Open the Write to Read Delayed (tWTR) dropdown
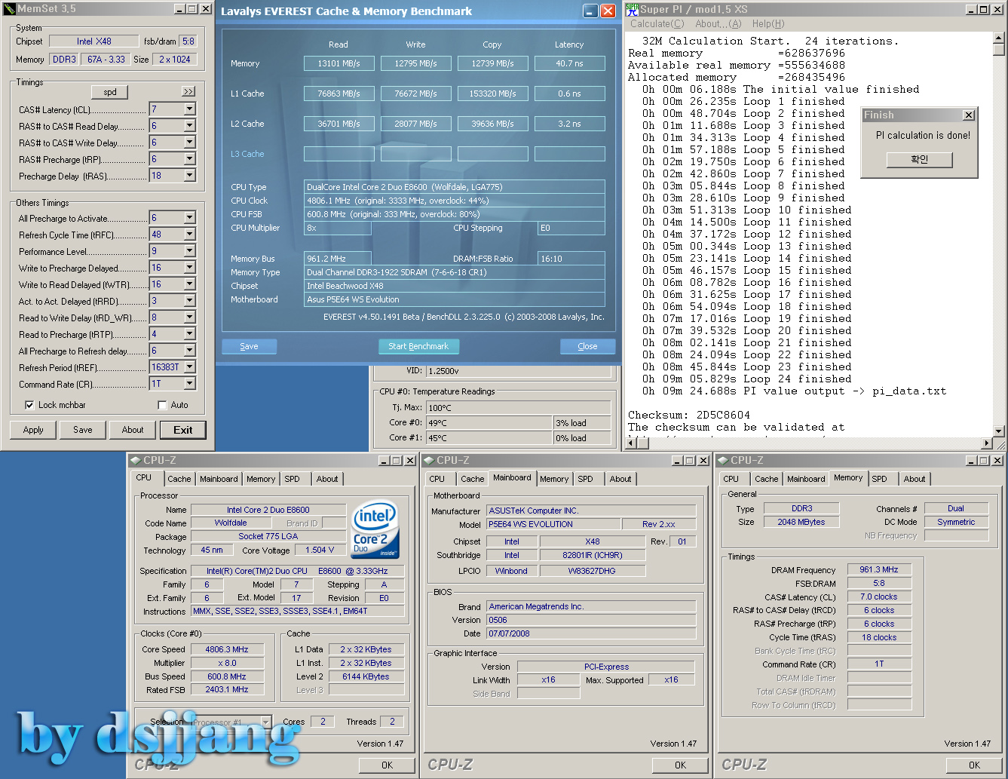 190,284
